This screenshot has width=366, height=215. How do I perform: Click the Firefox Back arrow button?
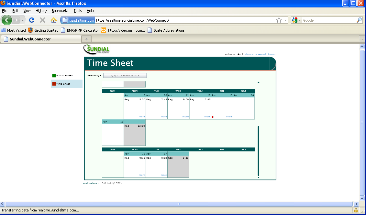(7, 20)
